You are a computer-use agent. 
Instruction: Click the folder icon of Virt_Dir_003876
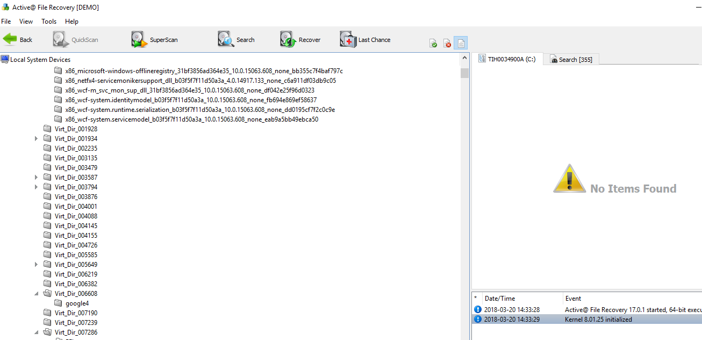click(x=47, y=197)
